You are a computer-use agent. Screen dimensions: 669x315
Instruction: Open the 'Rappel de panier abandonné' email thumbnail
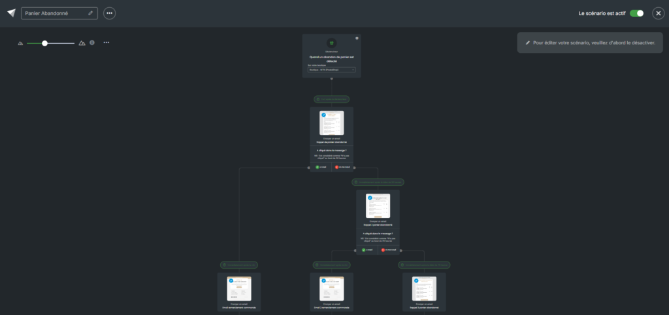331,123
